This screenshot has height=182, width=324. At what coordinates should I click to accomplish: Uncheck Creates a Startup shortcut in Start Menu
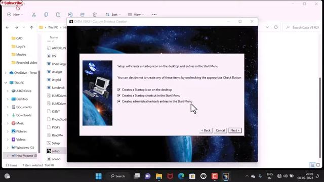[119, 96]
